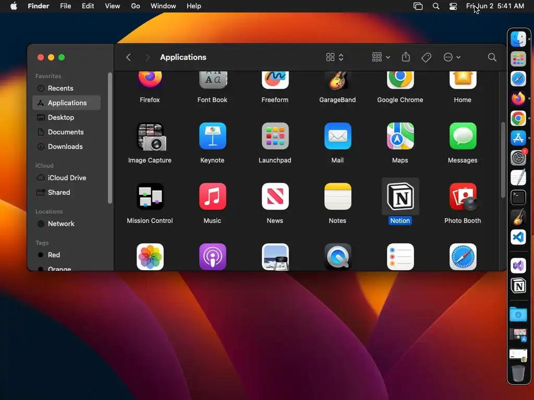
Task: Select Shared in the sidebar
Action: point(66,193)
